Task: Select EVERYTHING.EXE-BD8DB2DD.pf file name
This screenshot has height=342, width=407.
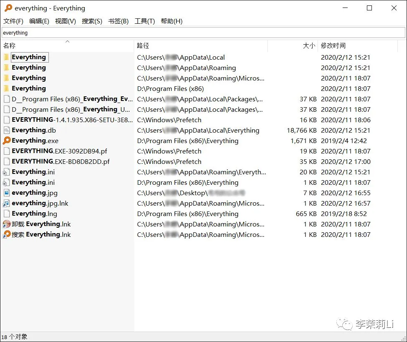Action: pos(61,162)
